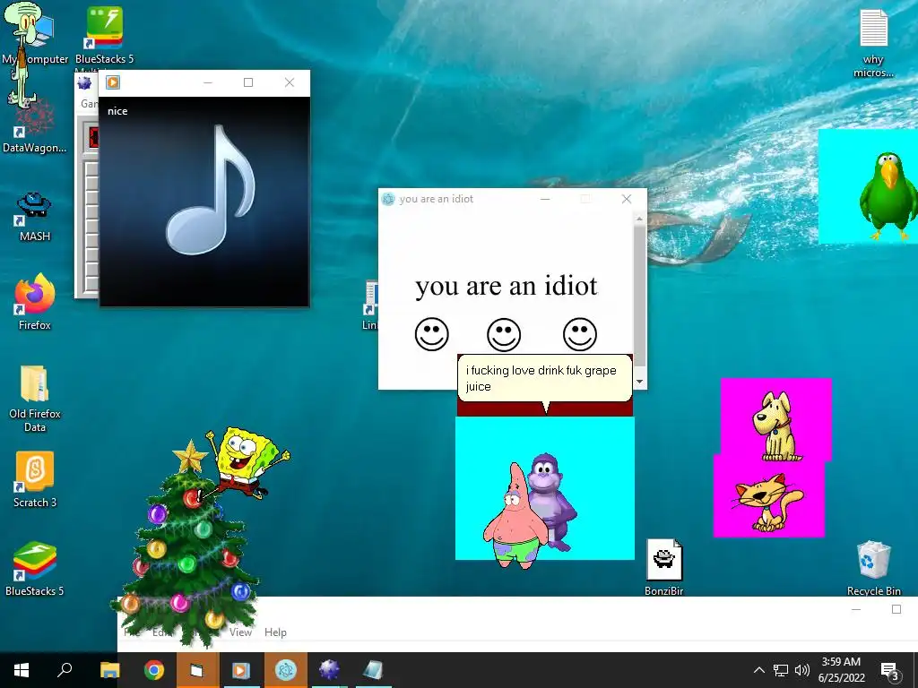Click the left smiley face
Screen dimensions: 918x688
(431, 335)
